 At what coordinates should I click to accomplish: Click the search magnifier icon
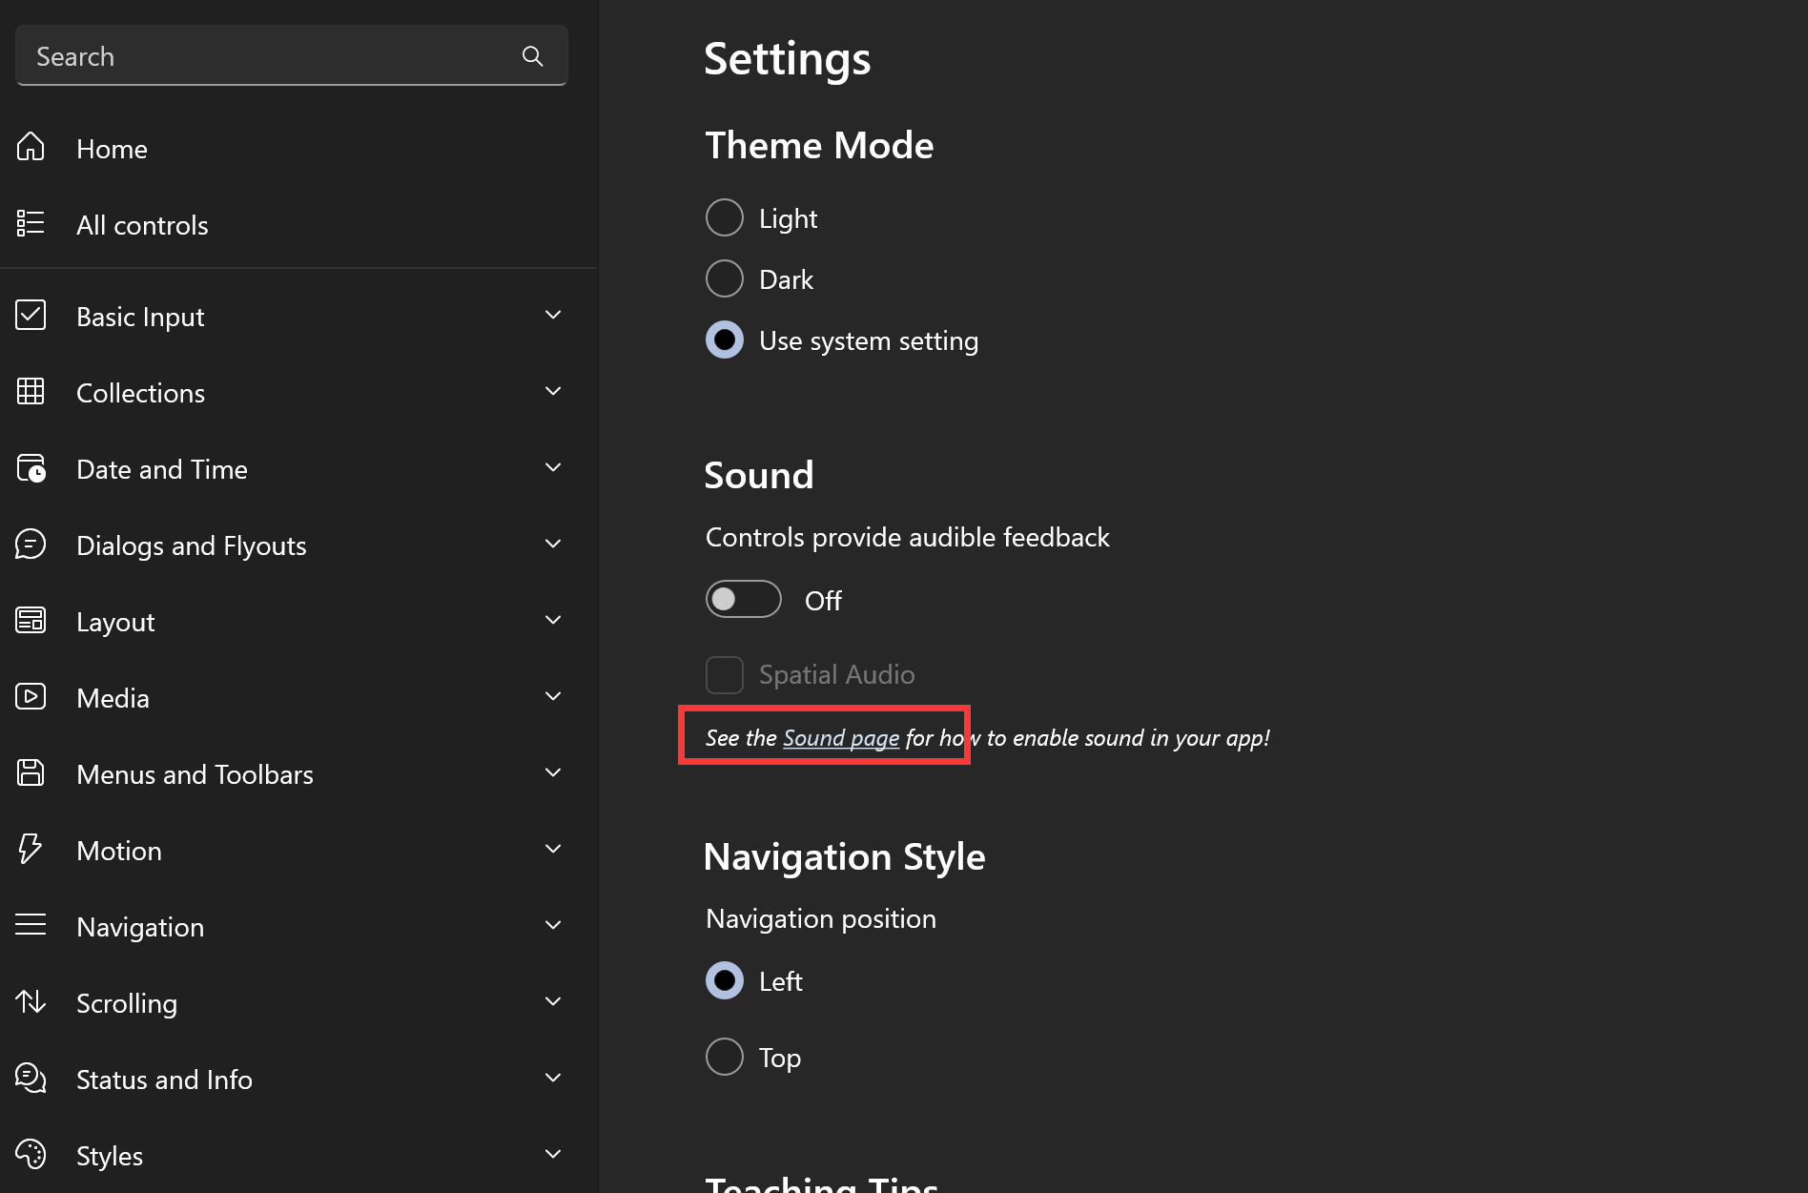[532, 56]
